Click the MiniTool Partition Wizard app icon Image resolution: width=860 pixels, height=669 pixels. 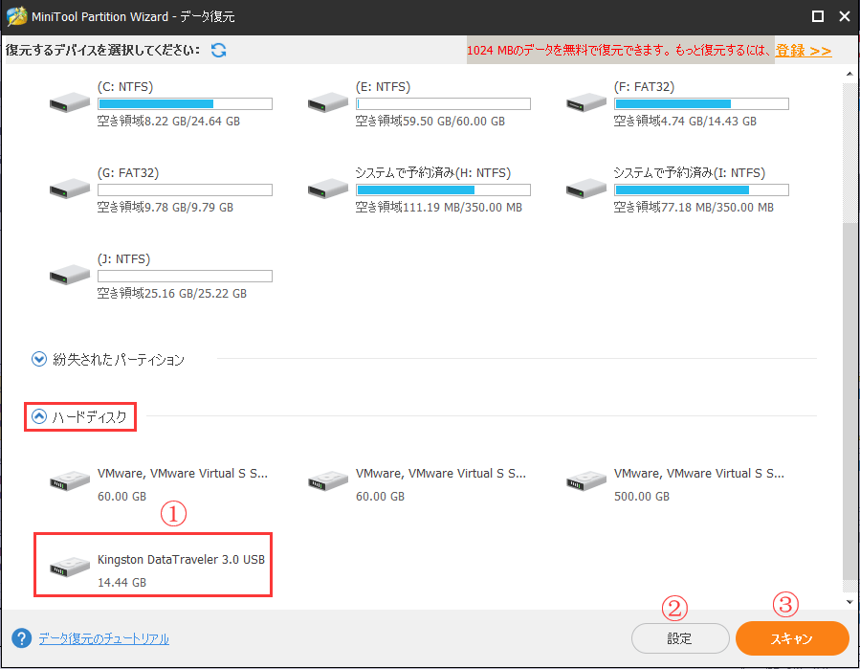[16, 16]
